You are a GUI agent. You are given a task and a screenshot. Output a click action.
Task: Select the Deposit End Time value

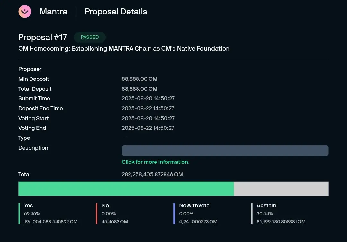coord(148,108)
